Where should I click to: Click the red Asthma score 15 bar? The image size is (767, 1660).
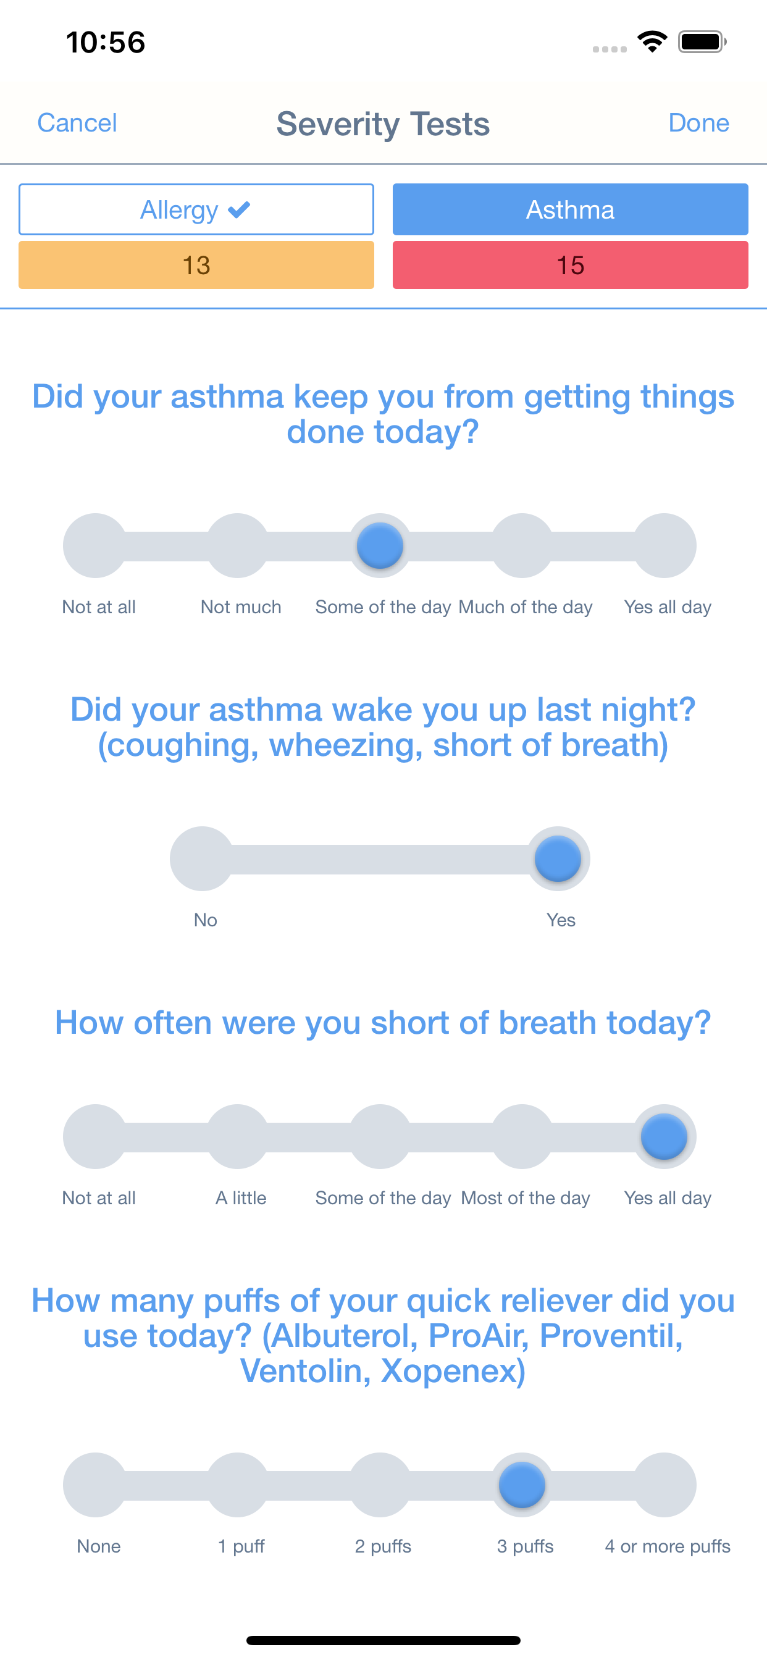[571, 265]
